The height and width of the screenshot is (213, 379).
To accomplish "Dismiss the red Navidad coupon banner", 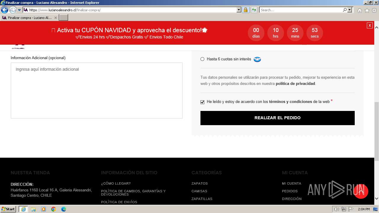I will pos(370,25).
